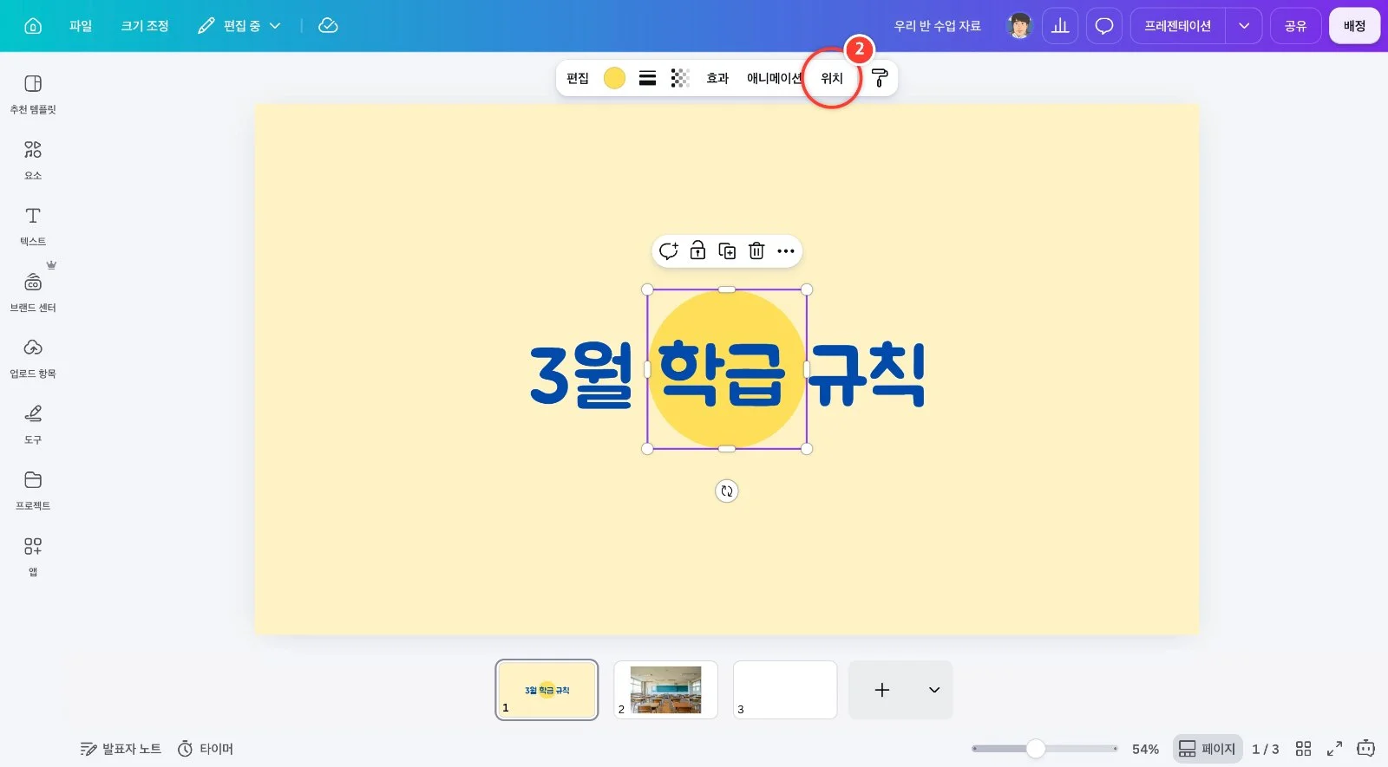Open the grid view icon
Image resolution: width=1388 pixels, height=767 pixels.
click(1303, 749)
